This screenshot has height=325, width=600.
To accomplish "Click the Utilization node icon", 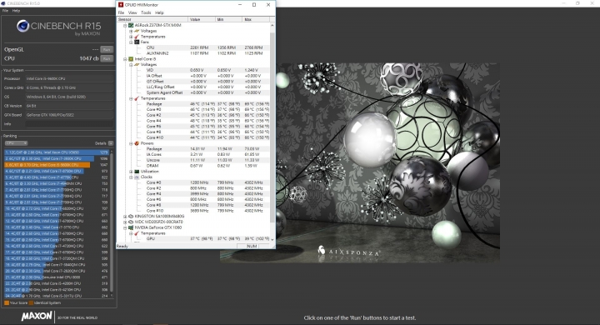I will (137, 172).
